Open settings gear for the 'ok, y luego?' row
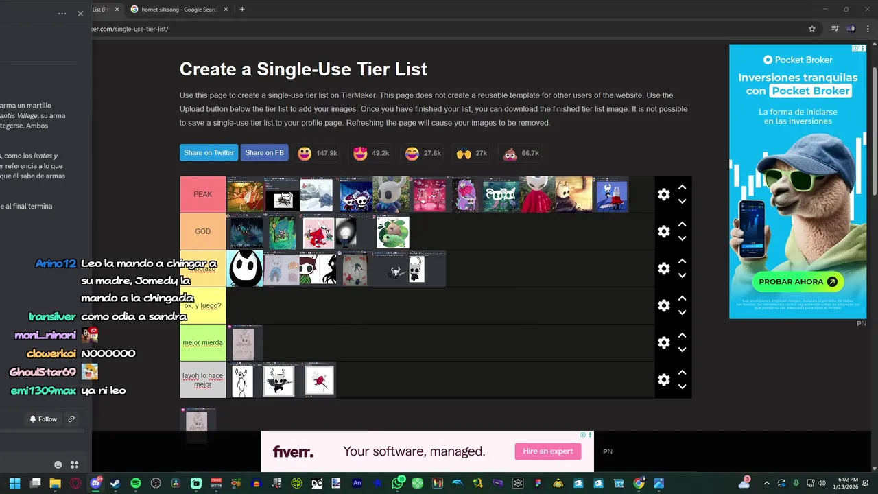The height and width of the screenshot is (494, 878). pos(663,305)
